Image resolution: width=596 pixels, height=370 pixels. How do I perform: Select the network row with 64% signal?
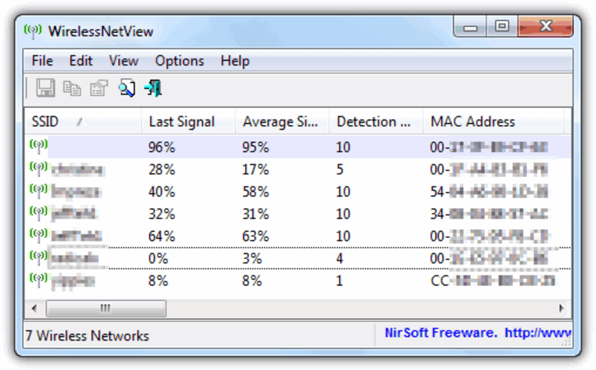(232, 236)
